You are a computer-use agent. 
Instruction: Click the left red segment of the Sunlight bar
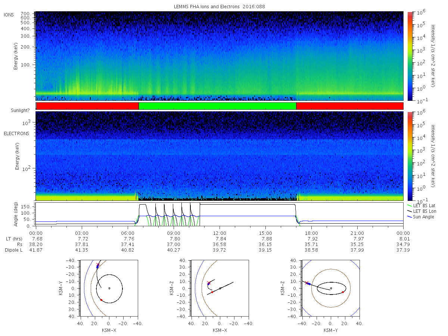(x=87, y=106)
